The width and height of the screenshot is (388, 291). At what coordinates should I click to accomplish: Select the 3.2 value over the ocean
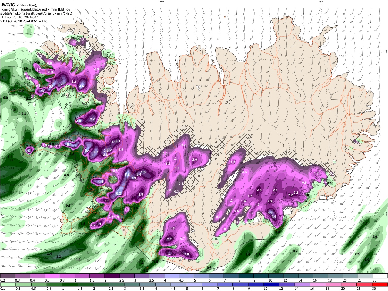pos(59,257)
